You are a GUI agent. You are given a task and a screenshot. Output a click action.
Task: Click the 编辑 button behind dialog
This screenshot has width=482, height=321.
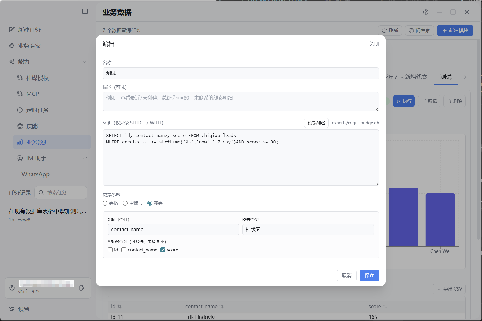pos(429,101)
